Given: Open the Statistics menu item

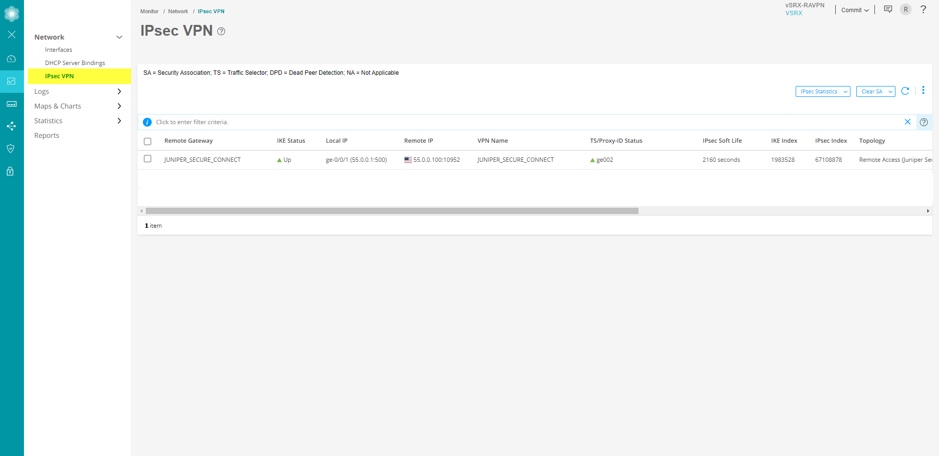Looking at the screenshot, I should coord(48,121).
